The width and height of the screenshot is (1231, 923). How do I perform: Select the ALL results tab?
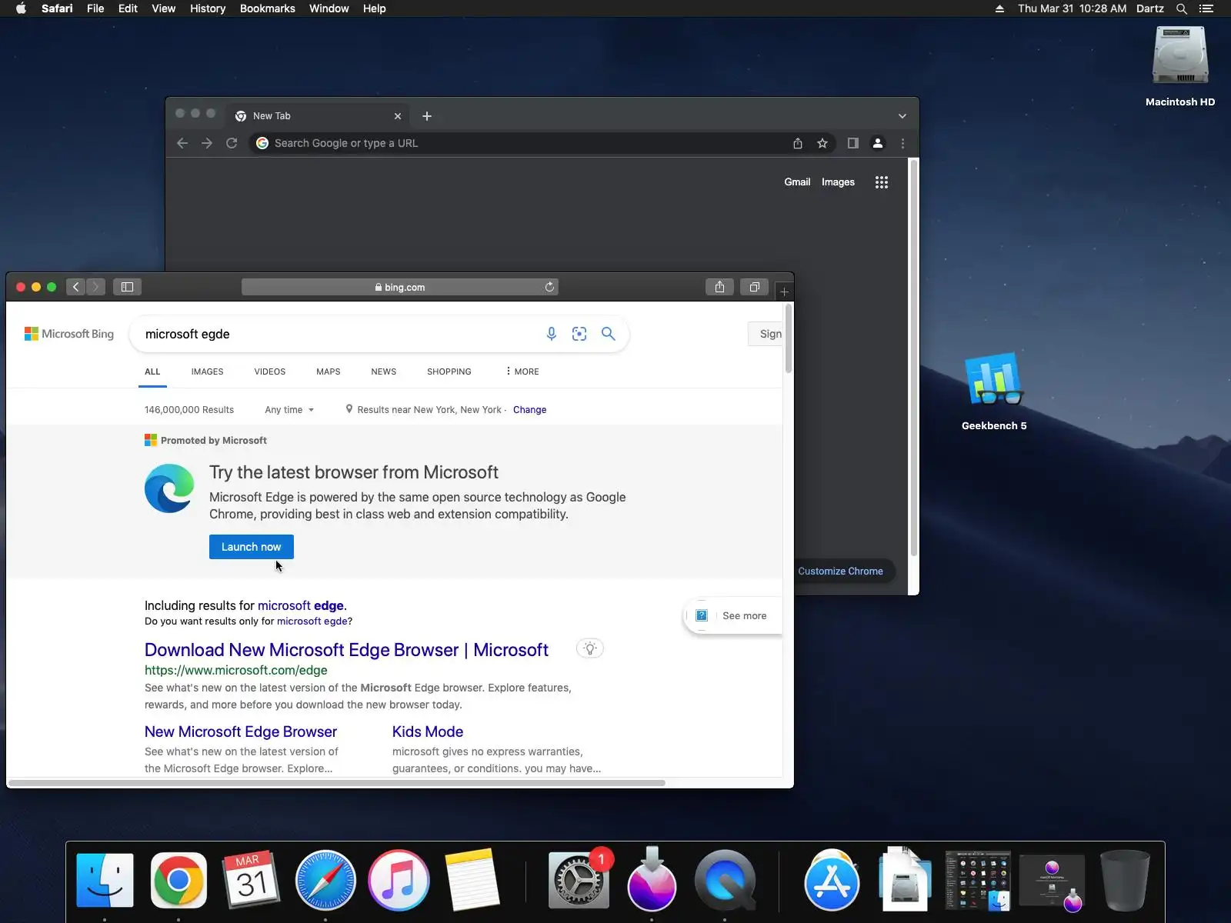(152, 372)
